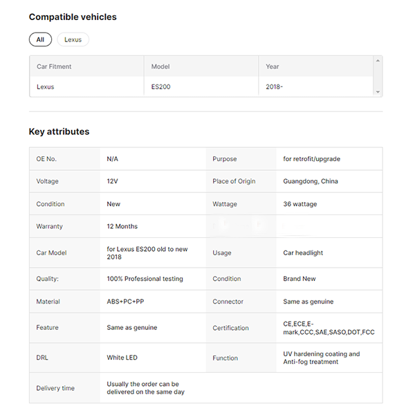This screenshot has width=415, height=415.
Task: Click the Car Fitment column header
Action: pyautogui.click(x=54, y=66)
